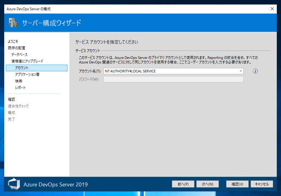Select the 確認 step in sidebar
The height and width of the screenshot is (196, 281).
[11, 99]
